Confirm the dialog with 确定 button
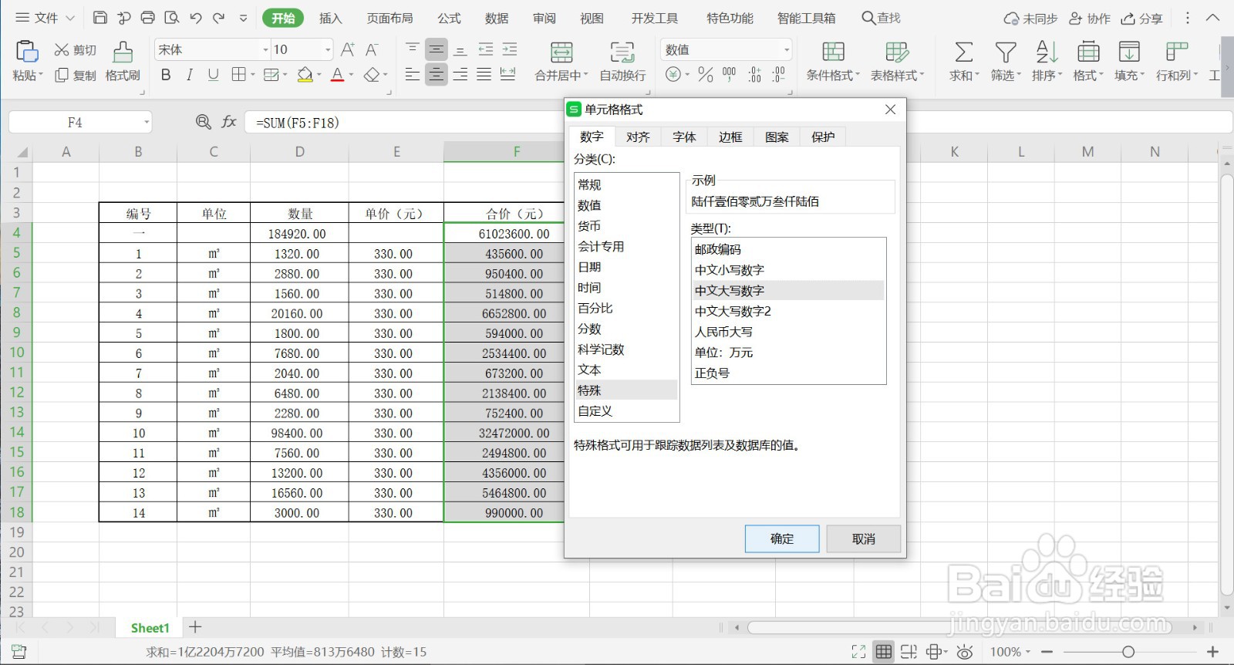Image resolution: width=1234 pixels, height=665 pixels. point(782,538)
